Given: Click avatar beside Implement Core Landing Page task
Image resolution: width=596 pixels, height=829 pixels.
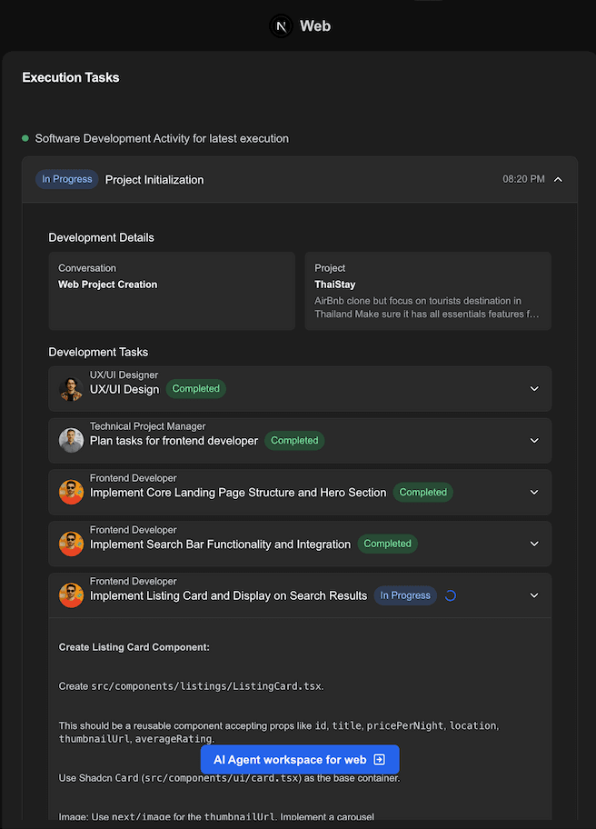Looking at the screenshot, I should (x=71, y=493).
